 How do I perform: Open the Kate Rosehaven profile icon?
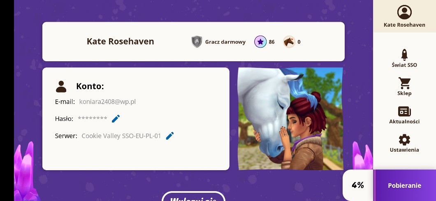tap(404, 12)
